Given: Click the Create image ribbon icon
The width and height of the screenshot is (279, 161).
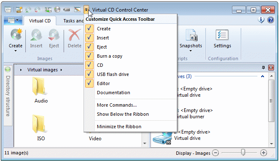Looking at the screenshot, I should point(16,34).
